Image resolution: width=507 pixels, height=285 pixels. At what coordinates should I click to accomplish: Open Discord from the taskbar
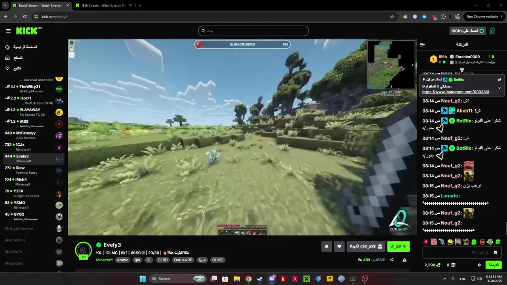click(x=272, y=279)
